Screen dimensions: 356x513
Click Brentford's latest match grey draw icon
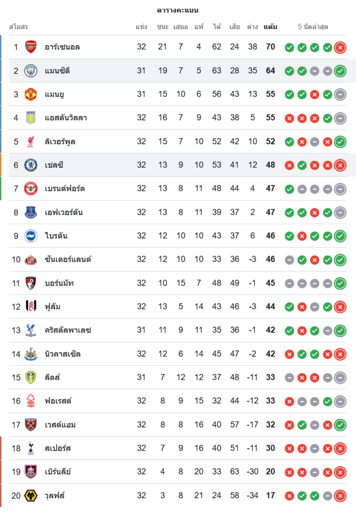[340, 189]
